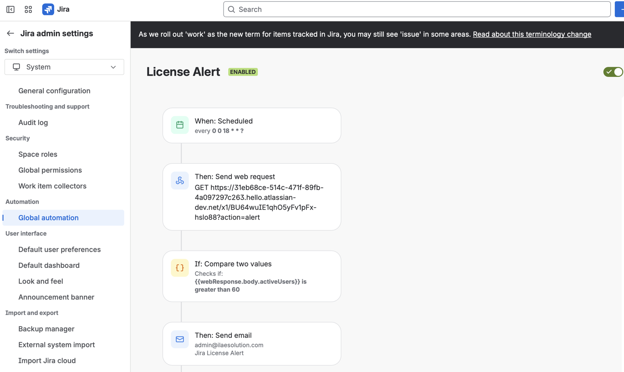Click the Send email envelope icon
Viewport: 624px width, 372px height.
[180, 339]
